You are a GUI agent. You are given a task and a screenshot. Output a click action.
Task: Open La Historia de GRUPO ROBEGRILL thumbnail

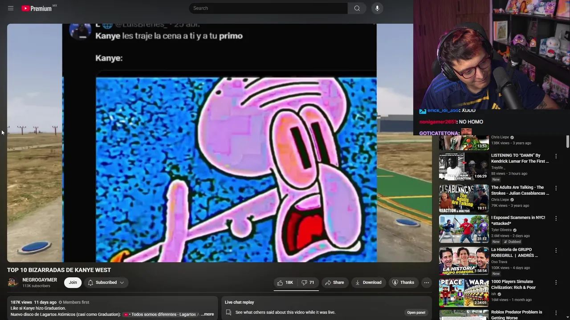pyautogui.click(x=464, y=261)
